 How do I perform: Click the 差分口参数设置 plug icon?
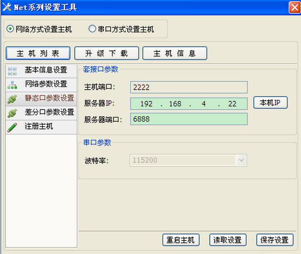coord(12,113)
